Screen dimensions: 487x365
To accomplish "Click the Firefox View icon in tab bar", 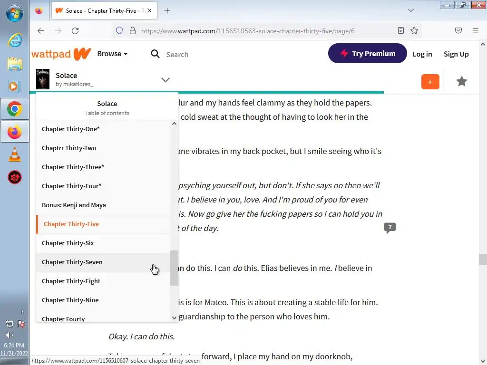I will (x=39, y=11).
